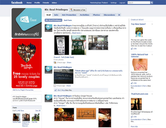Close the 100% Natural hair remover ad
166x128 pixels.
tap(152, 55)
